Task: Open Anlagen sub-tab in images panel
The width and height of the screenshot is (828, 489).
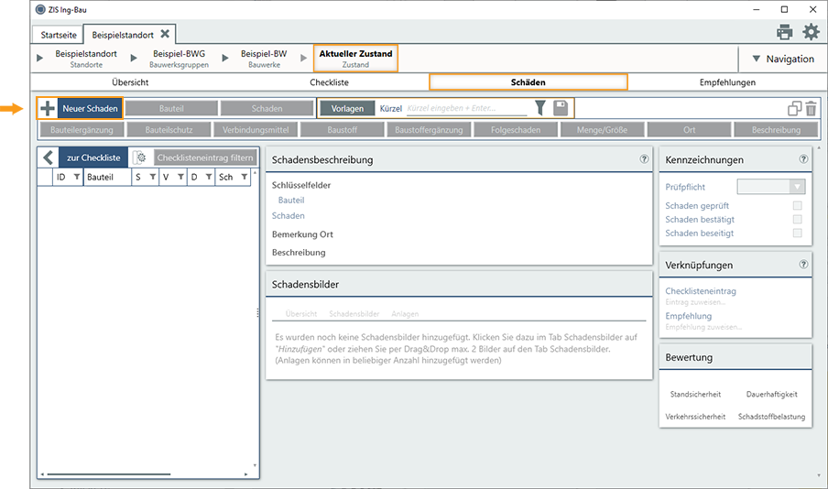Action: tap(405, 314)
